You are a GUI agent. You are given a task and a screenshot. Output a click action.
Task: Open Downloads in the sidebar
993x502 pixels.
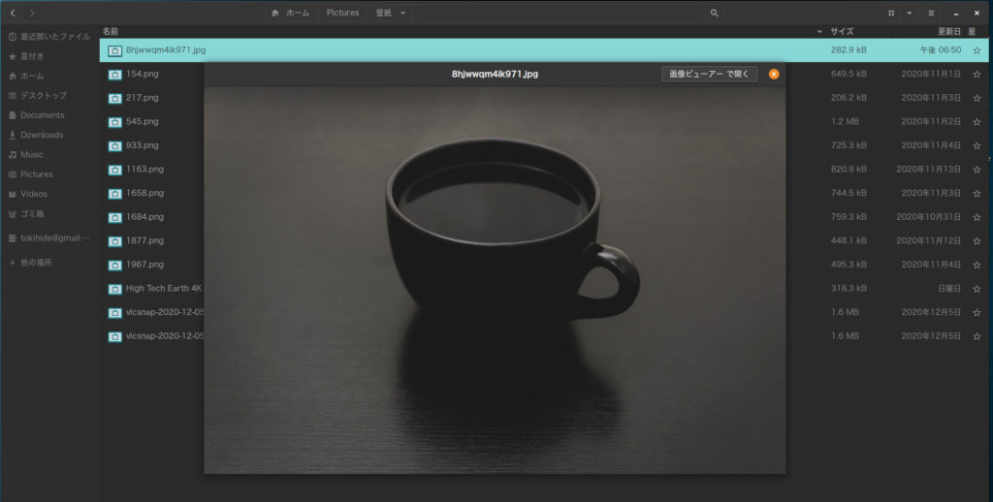(x=48, y=135)
